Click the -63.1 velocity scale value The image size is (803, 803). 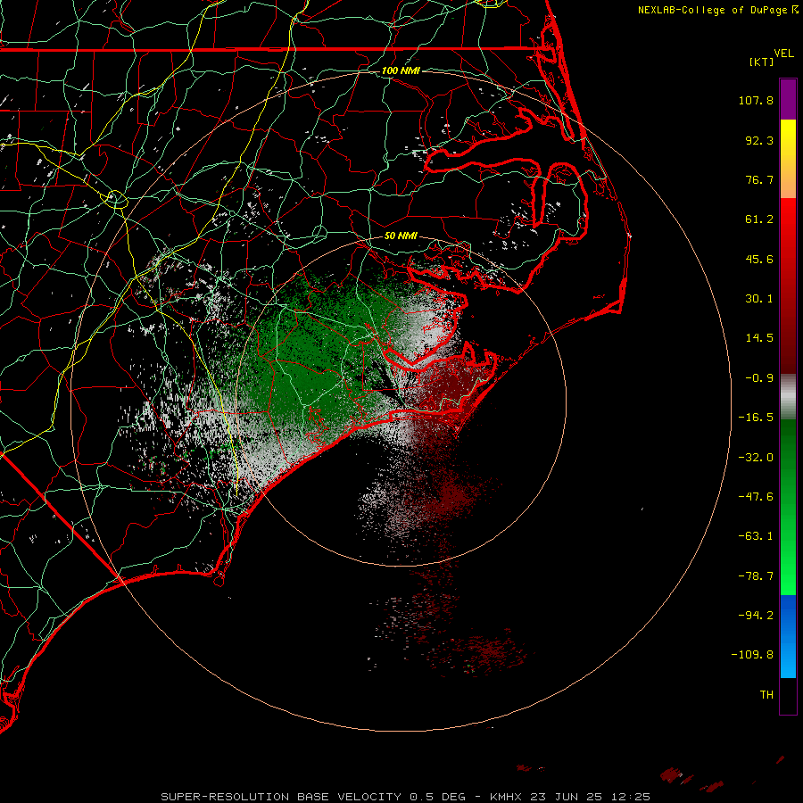coord(756,536)
